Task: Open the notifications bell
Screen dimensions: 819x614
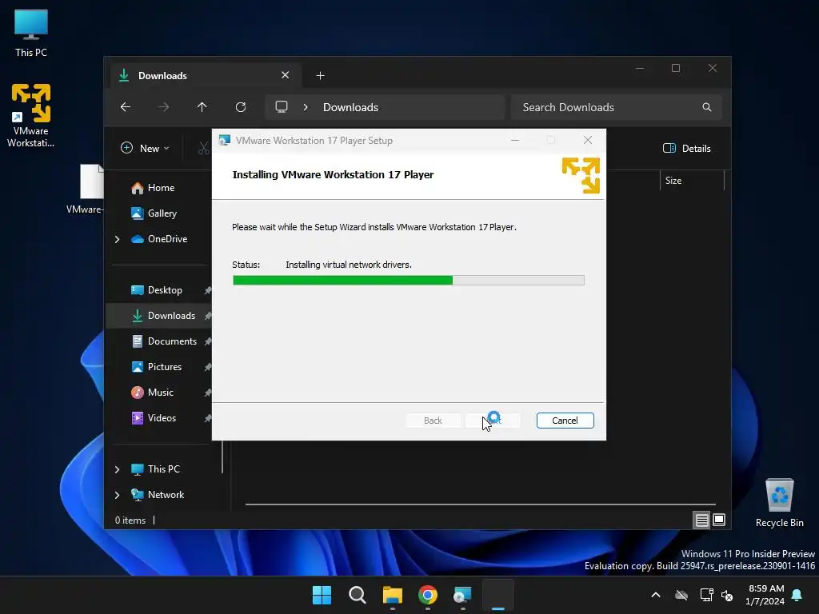Action: point(797,595)
